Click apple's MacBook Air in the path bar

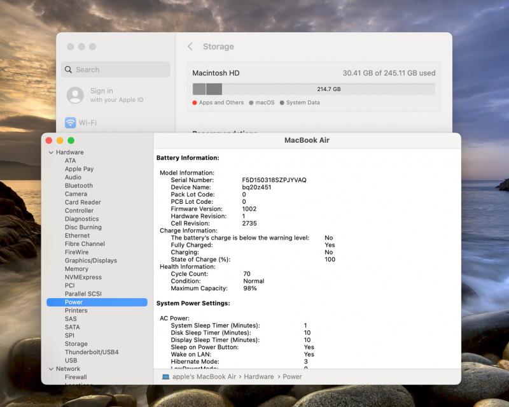[x=204, y=377]
